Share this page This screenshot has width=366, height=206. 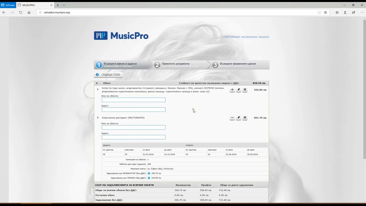click(354, 12)
